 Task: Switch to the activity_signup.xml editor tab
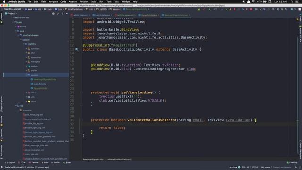125,15
